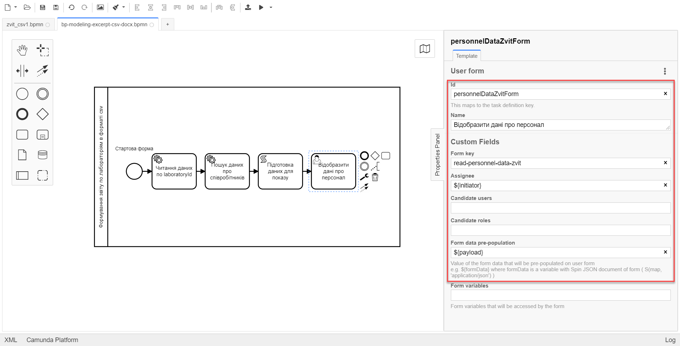The width and height of the screenshot is (680, 346).
Task: Activate the global connect tool
Action: (x=42, y=71)
